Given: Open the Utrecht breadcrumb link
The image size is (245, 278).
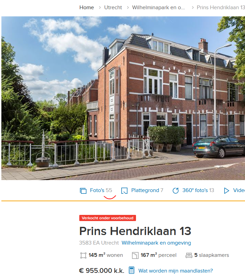Looking at the screenshot, I should coord(113,8).
